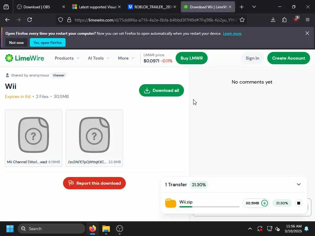Viewport: 315px width, 236px height.
Task: Click Report this download button
Action: pos(94,183)
